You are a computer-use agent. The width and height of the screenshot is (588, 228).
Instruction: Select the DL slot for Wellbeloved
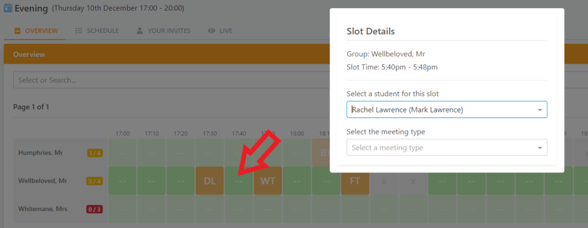pos(210,181)
